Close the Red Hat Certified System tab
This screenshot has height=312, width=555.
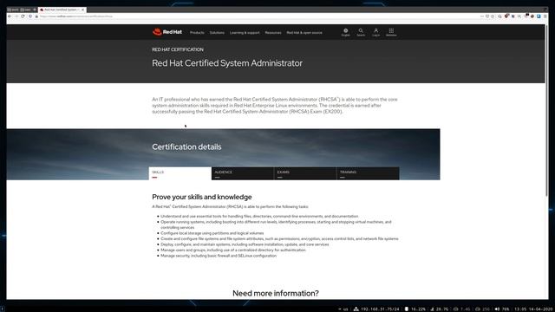click(x=83, y=10)
